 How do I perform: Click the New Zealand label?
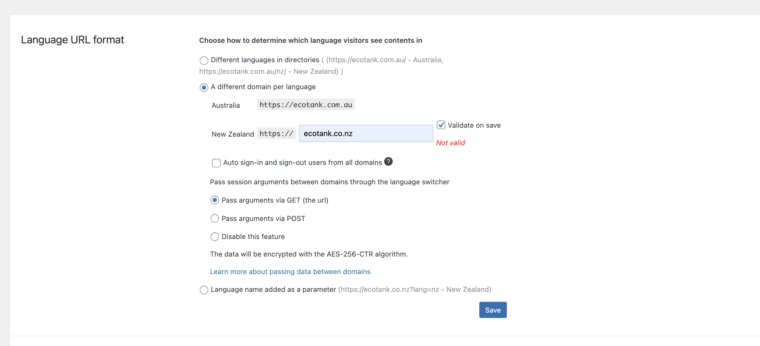(x=233, y=134)
